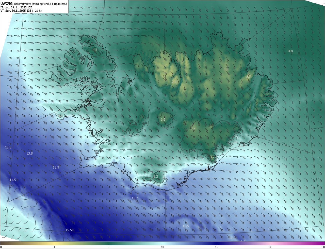Click the 14.5 value label

click(13, 180)
